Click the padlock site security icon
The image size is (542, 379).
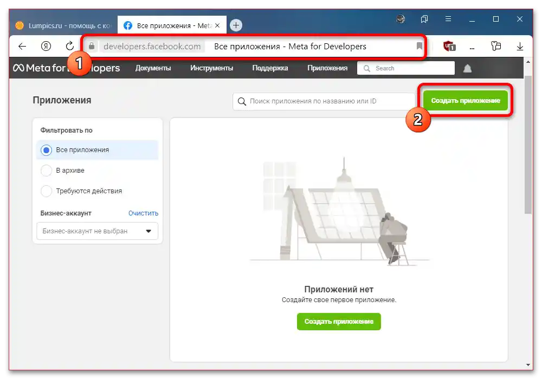tap(92, 46)
